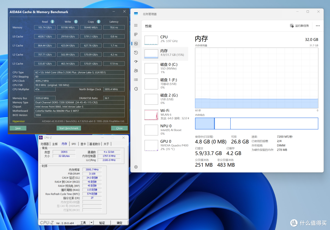Click speed 7200 MT/秒 in Task Manager
The image size is (330, 230).
tap(285, 137)
